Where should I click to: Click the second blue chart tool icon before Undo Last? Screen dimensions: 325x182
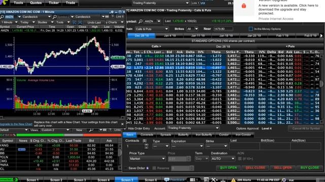coord(80,22)
